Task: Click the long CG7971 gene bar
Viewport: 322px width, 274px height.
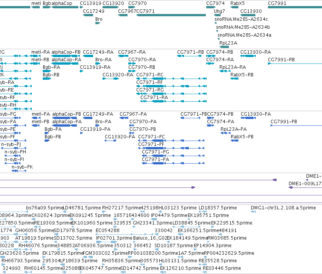Action: click(171, 15)
